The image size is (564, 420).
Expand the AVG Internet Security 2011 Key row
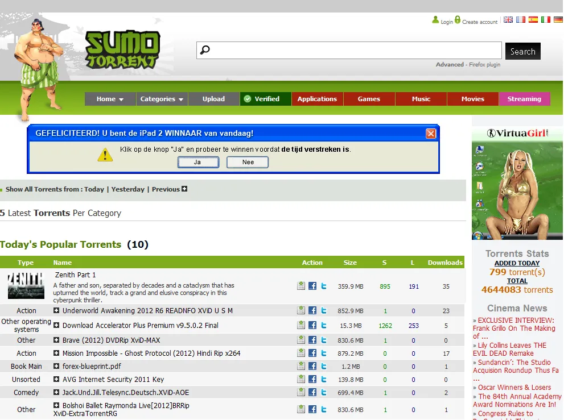[56, 380]
